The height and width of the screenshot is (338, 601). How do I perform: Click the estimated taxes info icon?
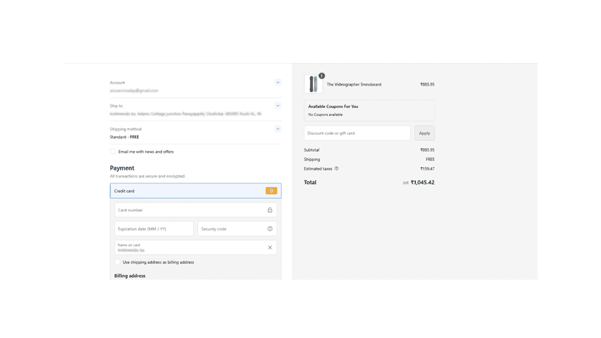point(337,168)
